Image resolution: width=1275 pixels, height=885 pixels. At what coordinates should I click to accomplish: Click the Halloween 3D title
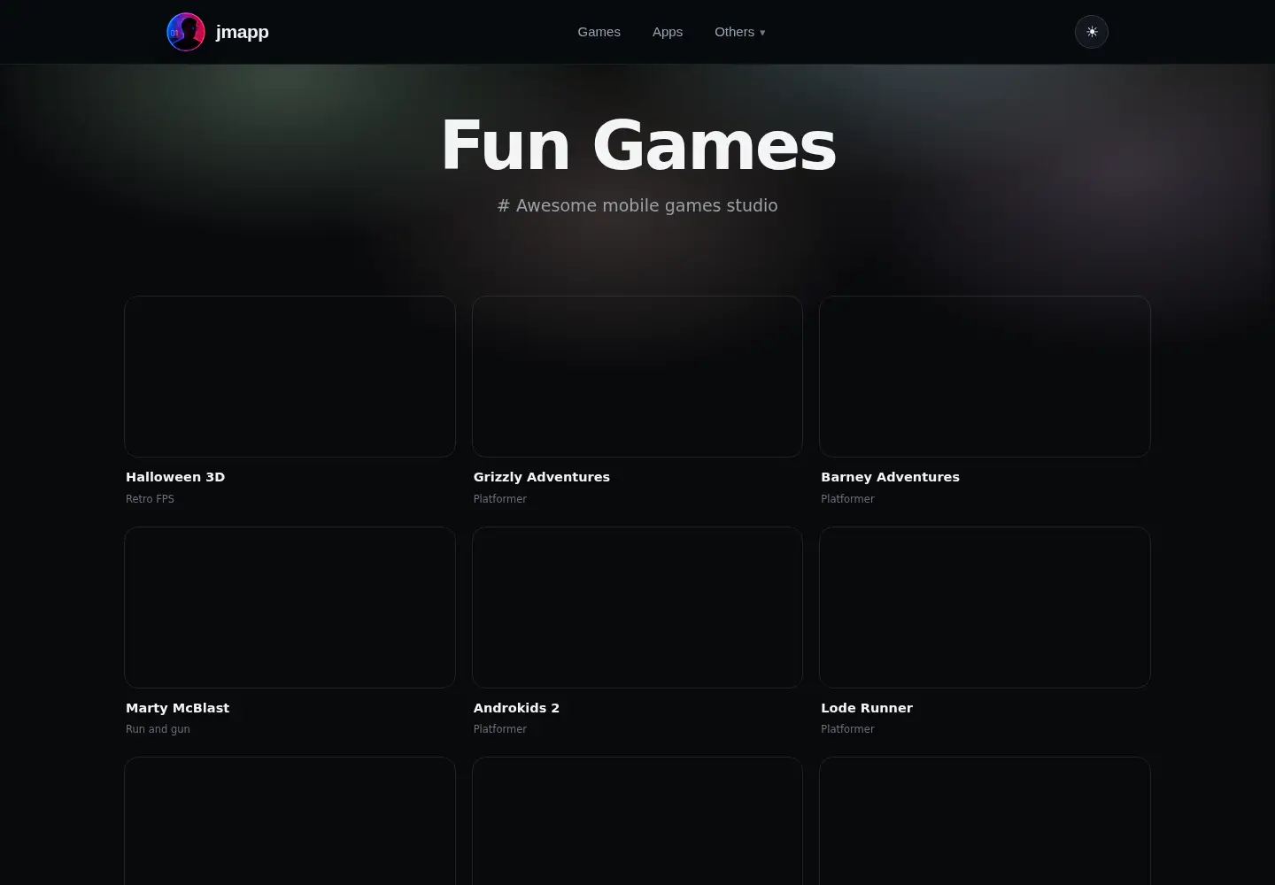coord(175,477)
